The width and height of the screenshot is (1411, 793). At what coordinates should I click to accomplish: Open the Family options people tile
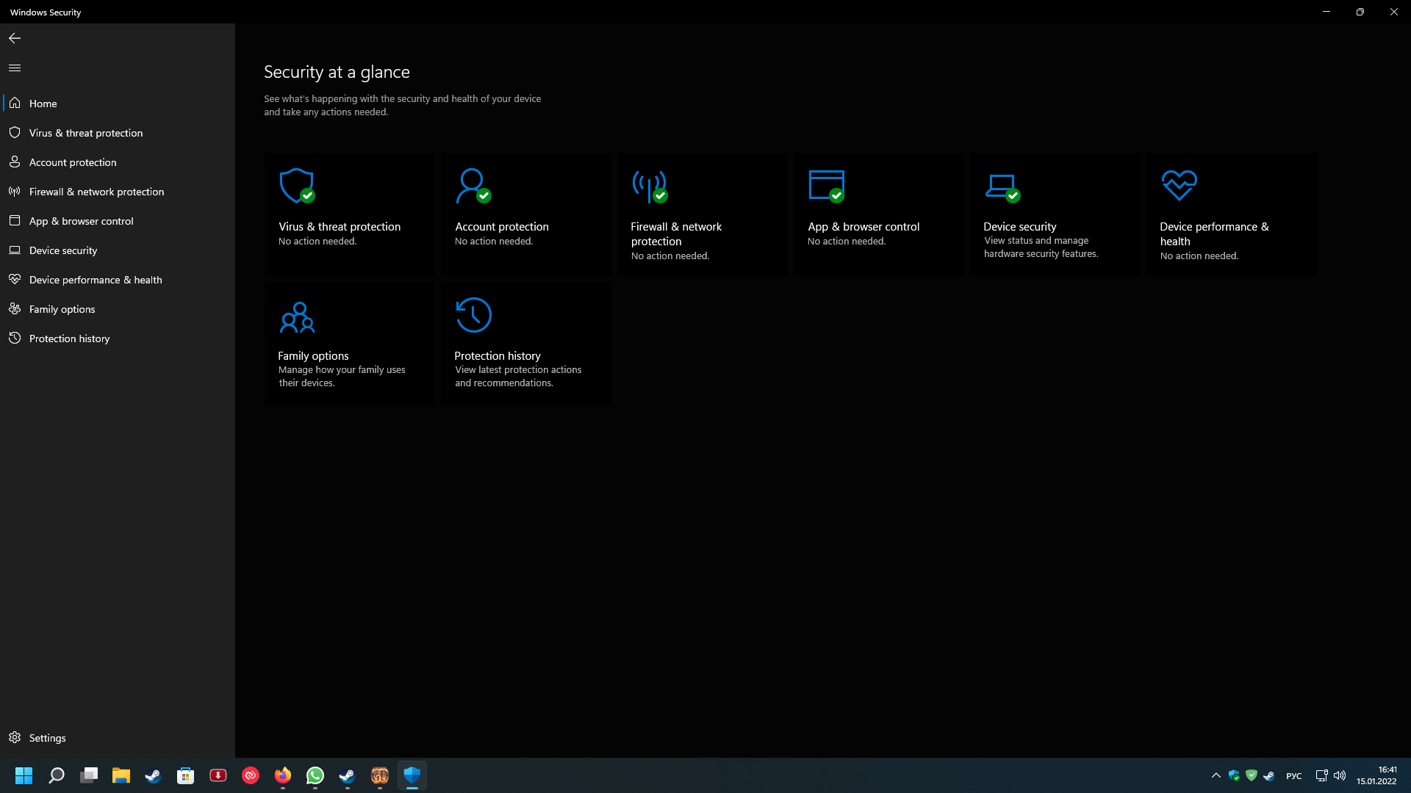(x=350, y=344)
